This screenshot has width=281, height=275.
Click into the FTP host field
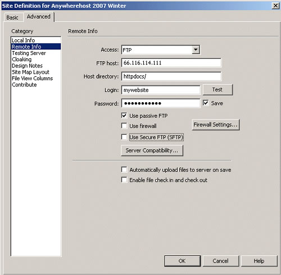coord(171,63)
